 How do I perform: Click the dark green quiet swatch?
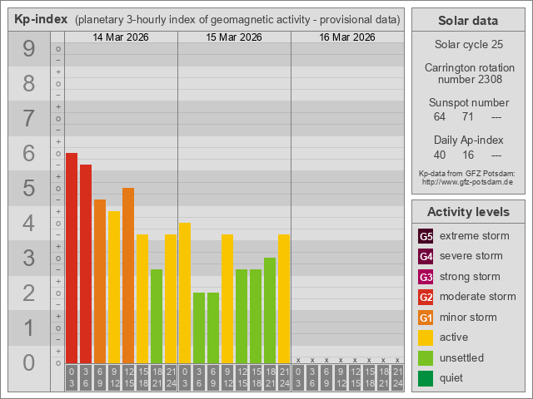(x=426, y=378)
